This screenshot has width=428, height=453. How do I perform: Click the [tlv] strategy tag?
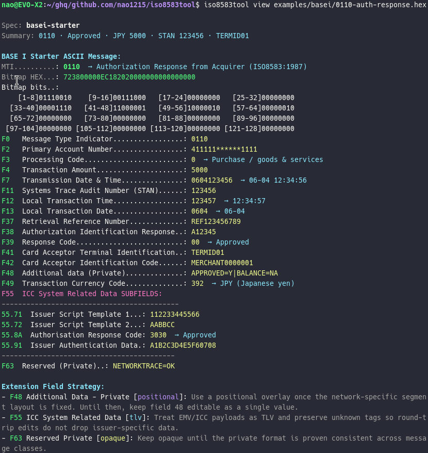136,417
